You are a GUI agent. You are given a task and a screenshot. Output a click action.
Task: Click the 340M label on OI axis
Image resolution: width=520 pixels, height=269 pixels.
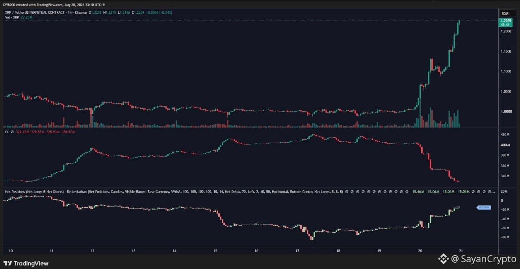click(x=505, y=176)
